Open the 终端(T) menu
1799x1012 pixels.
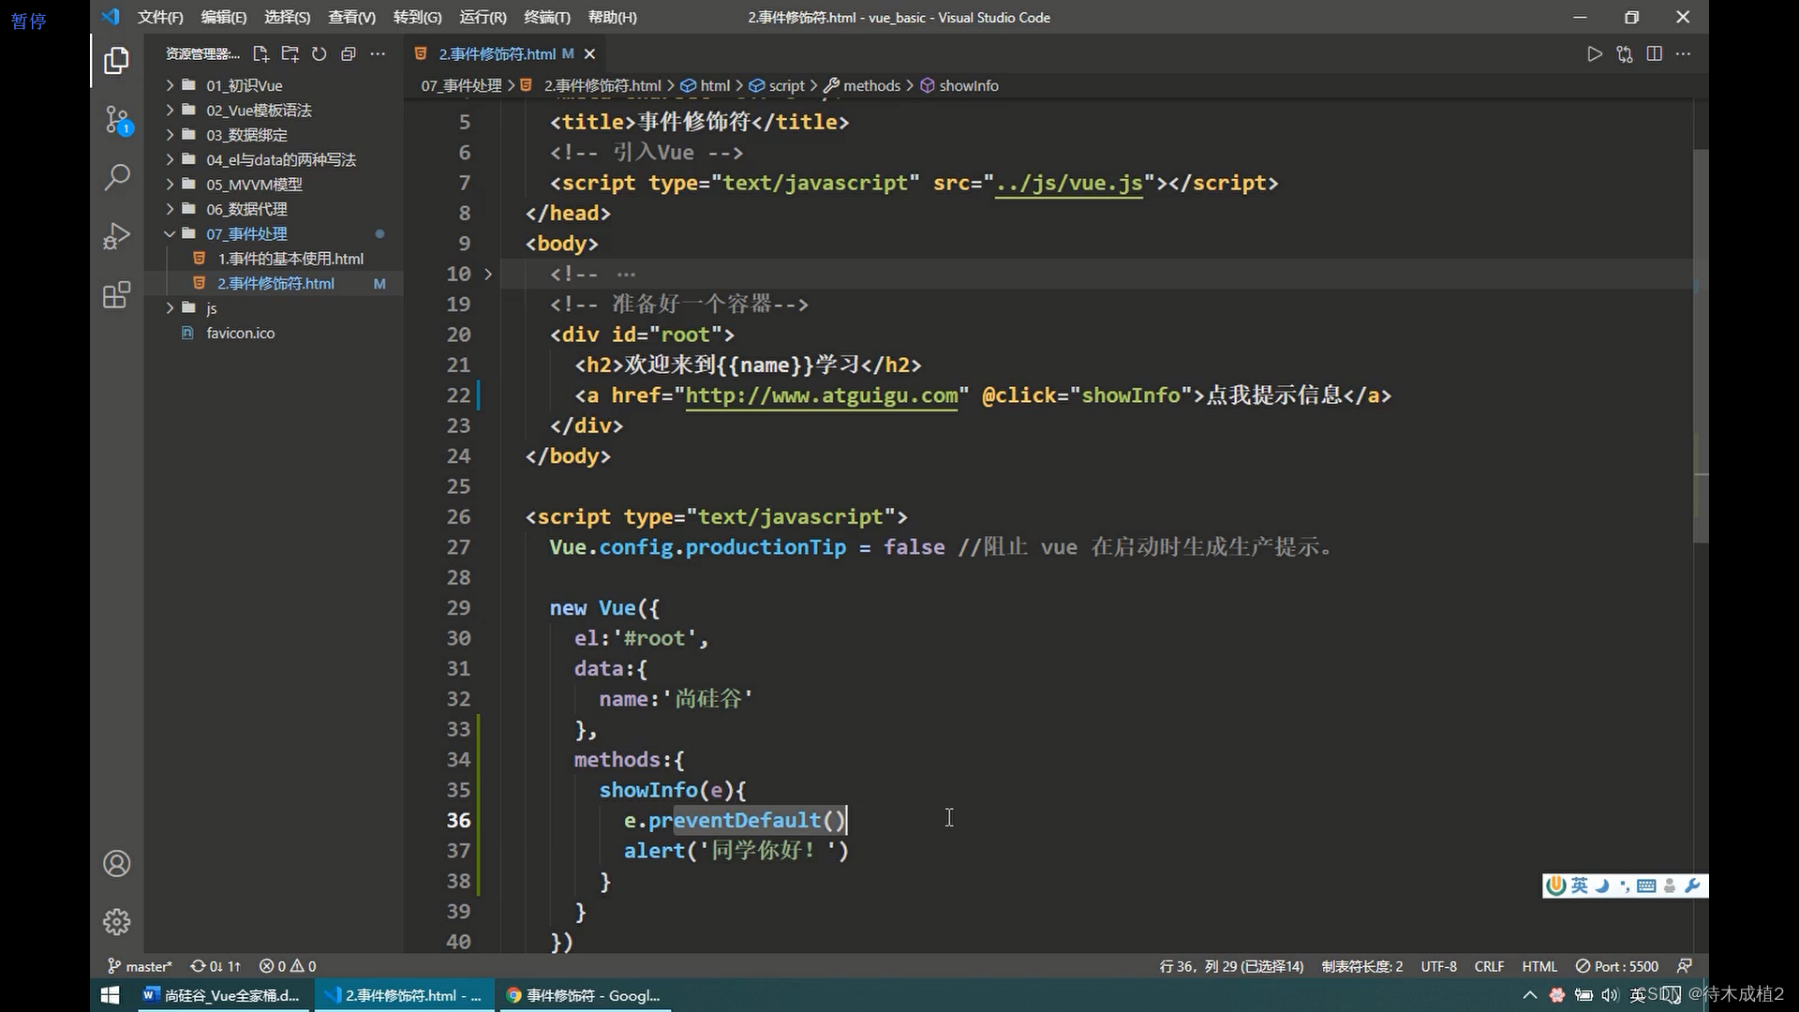tap(546, 17)
